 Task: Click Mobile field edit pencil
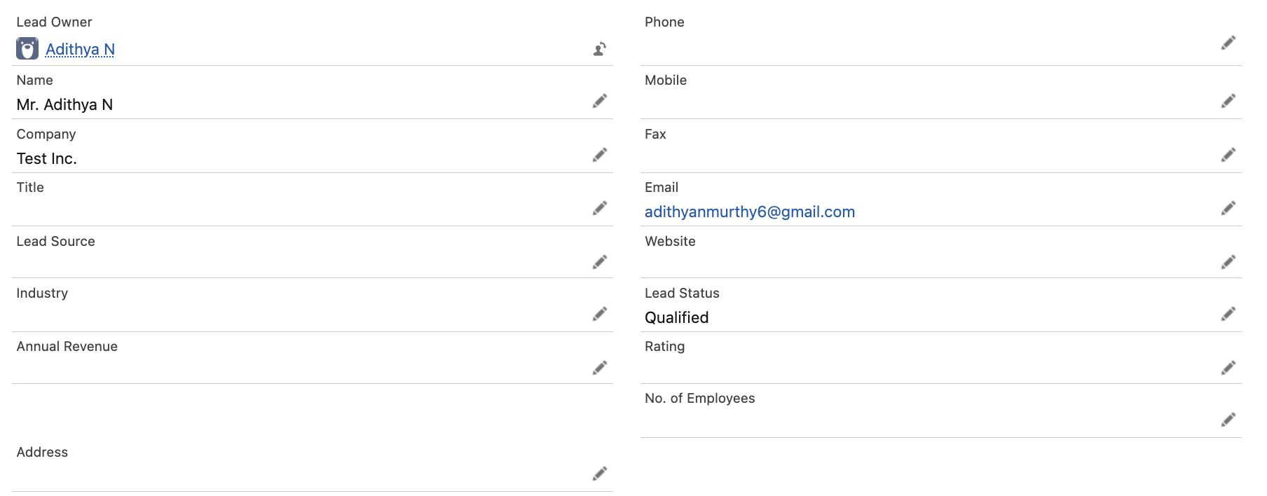1228,101
